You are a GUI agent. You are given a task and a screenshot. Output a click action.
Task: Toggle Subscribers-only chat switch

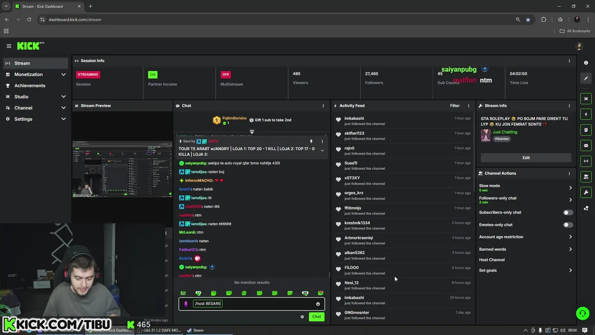[568, 213]
